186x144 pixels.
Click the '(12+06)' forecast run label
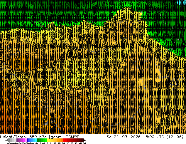point(175,137)
